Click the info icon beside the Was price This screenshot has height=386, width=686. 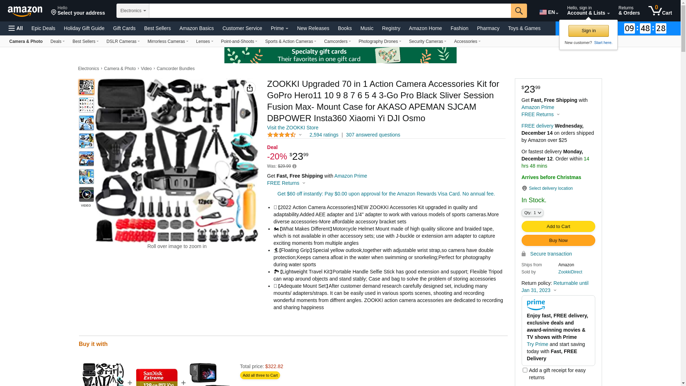click(x=294, y=166)
